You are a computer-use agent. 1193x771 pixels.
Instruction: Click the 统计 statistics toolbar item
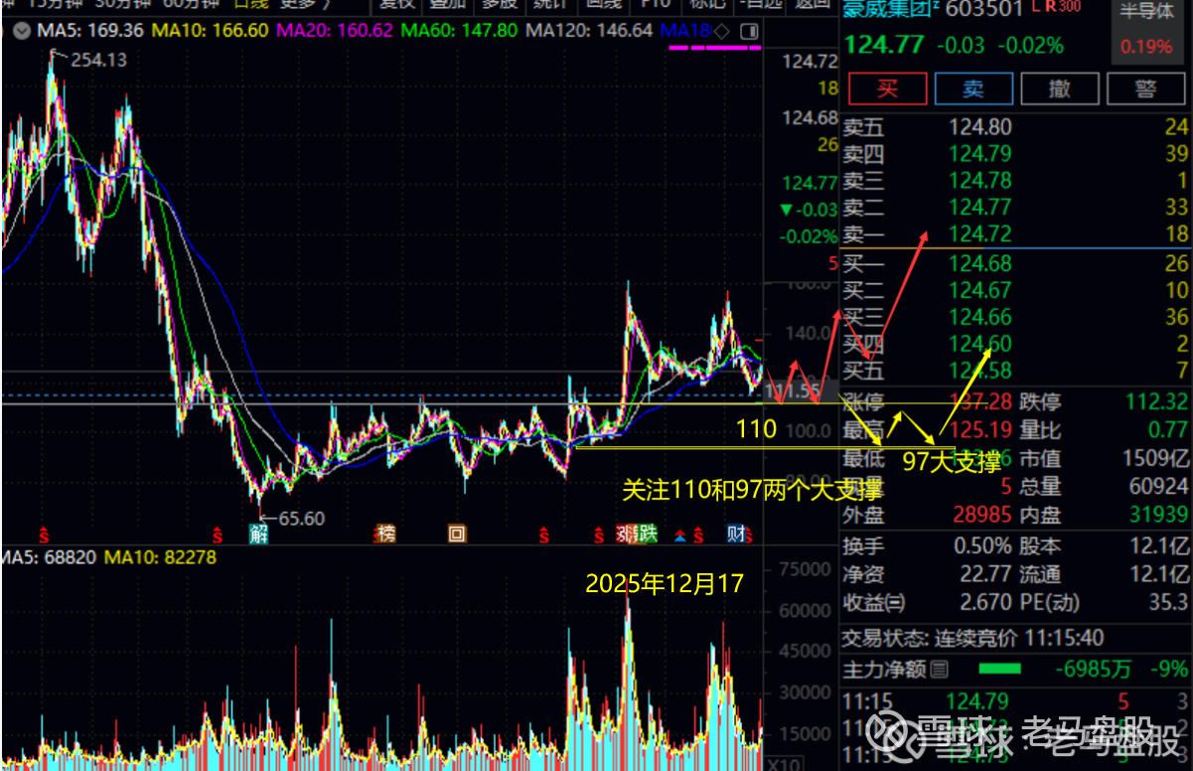(x=551, y=3)
